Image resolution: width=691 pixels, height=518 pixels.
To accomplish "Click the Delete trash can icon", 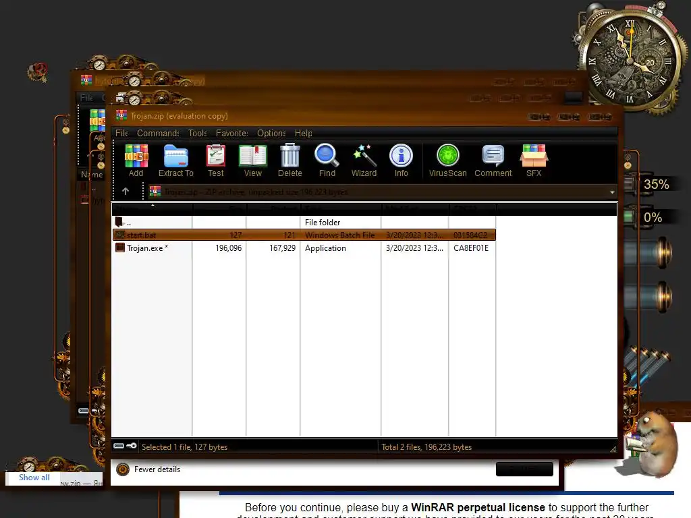I will pyautogui.click(x=290, y=156).
